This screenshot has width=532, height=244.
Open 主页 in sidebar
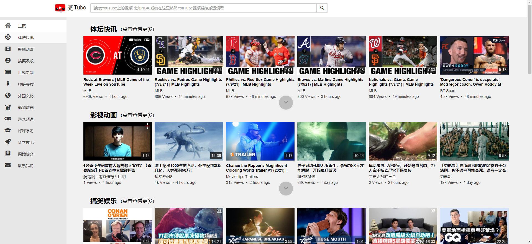pos(33,26)
